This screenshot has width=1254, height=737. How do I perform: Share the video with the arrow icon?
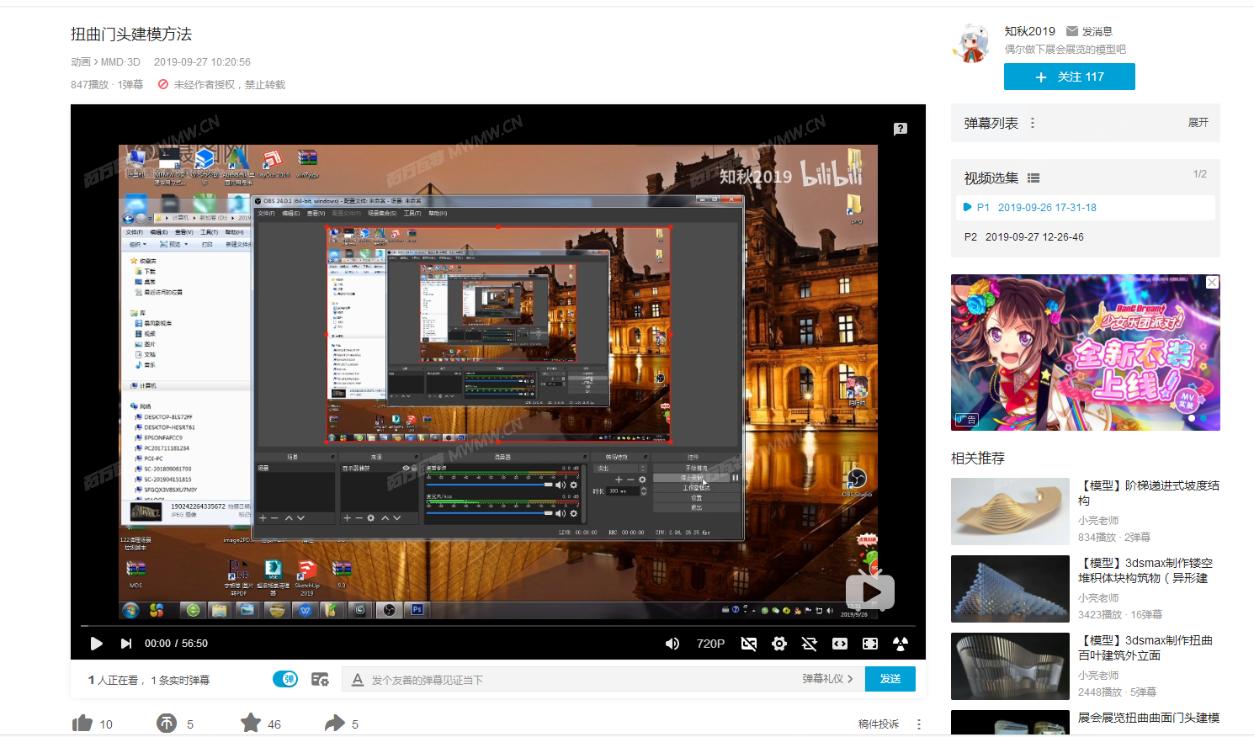pyautogui.click(x=335, y=723)
